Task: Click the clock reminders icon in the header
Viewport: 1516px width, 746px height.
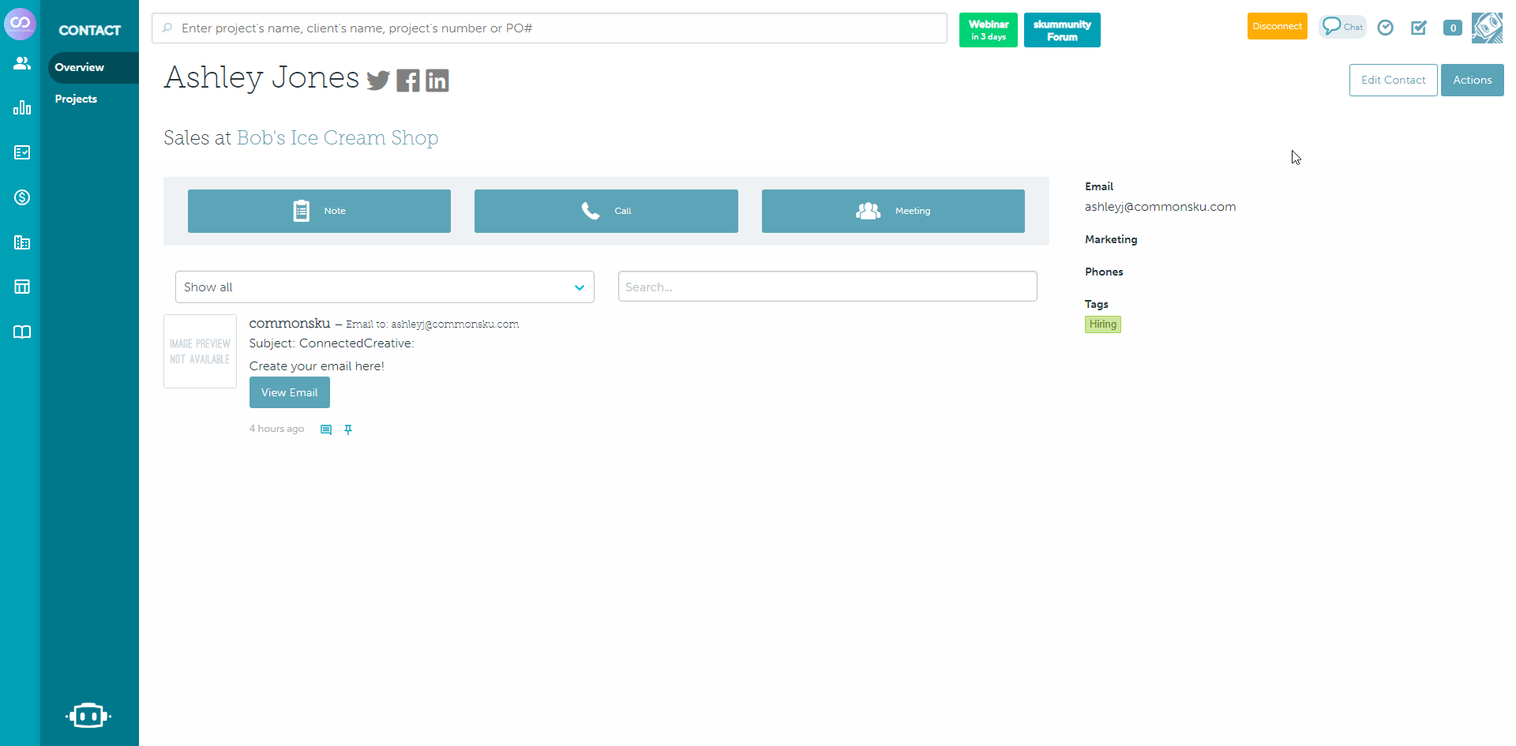Action: (1385, 27)
